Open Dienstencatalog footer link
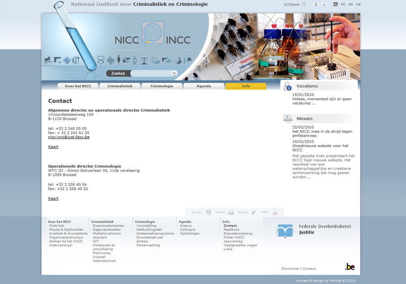This screenshot has height=284, width=406. coord(238,233)
